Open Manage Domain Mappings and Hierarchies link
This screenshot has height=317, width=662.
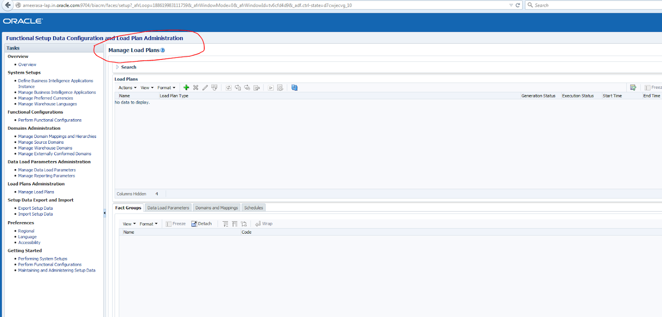[57, 136]
